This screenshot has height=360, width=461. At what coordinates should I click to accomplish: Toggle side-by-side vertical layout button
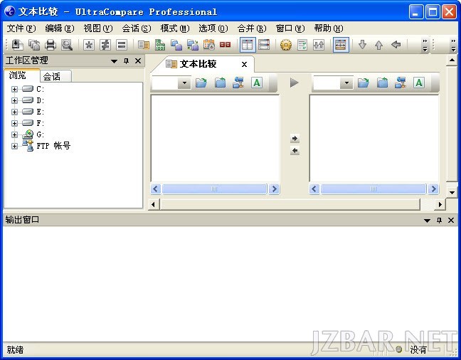point(248,45)
